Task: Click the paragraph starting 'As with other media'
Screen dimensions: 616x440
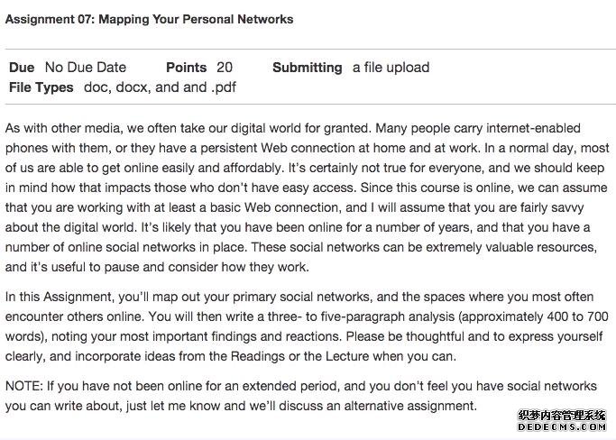Action: [x=308, y=197]
